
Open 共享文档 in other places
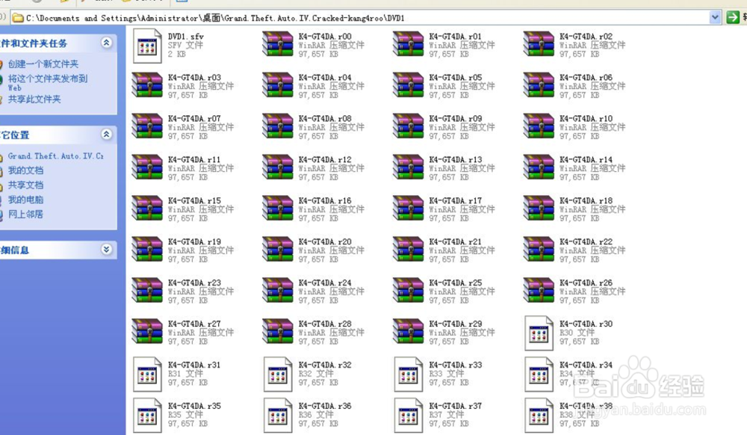[25, 185]
